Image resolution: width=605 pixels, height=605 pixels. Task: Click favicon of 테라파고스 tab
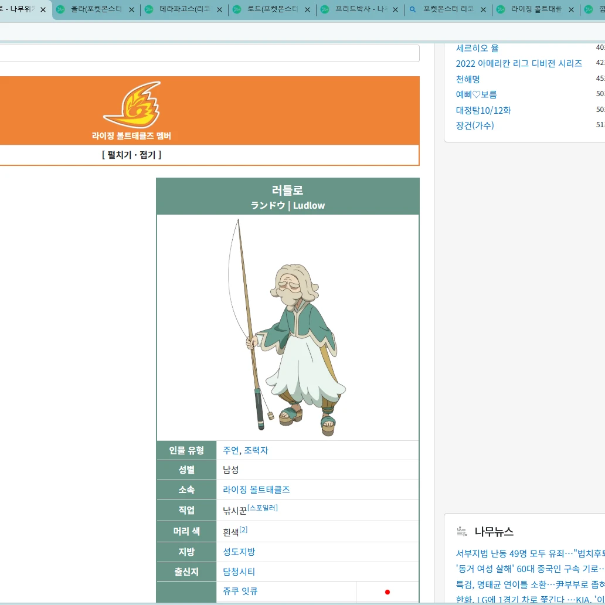pyautogui.click(x=149, y=9)
